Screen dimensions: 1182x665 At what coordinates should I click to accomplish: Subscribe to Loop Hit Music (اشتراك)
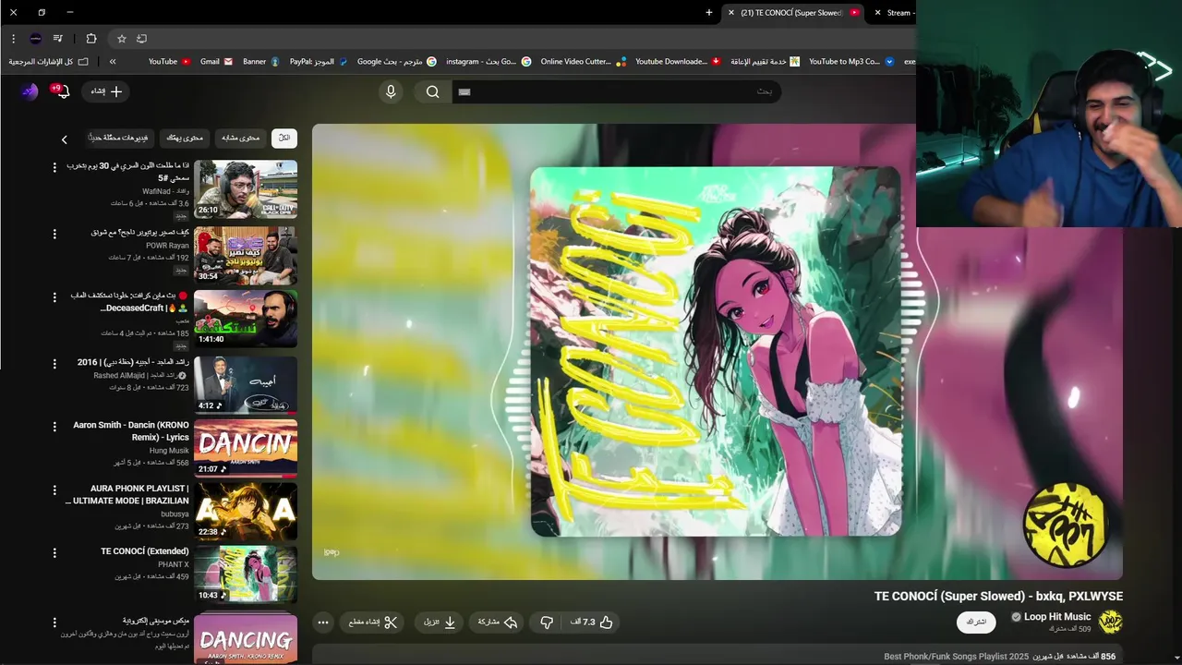click(x=976, y=622)
